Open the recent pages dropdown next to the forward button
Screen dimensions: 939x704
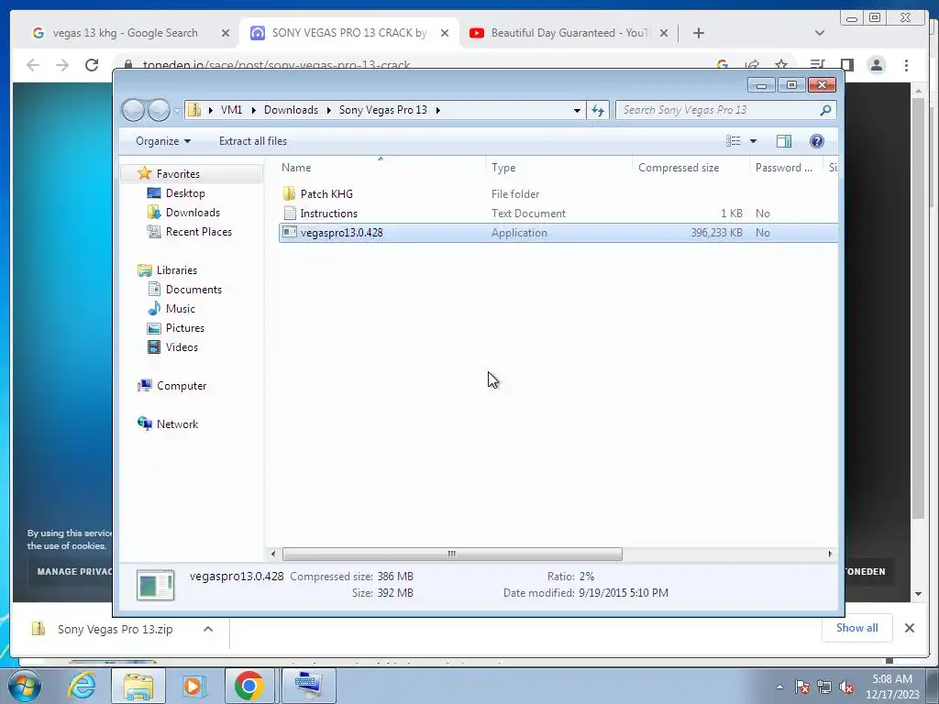[177, 111]
